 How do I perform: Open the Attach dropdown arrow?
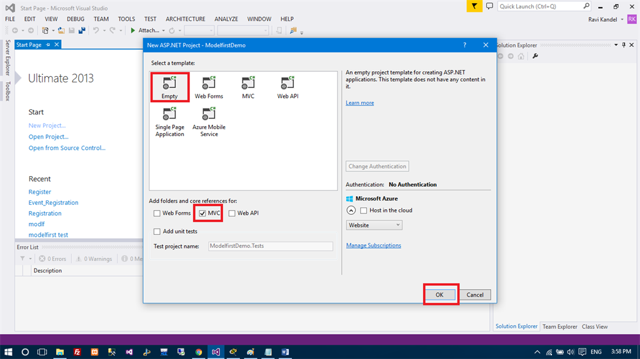163,31
